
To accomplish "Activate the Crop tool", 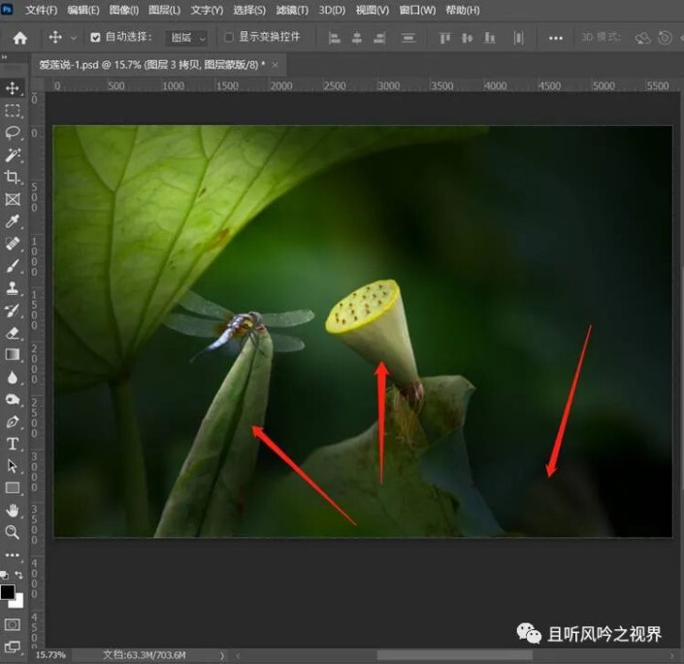I will [13, 177].
